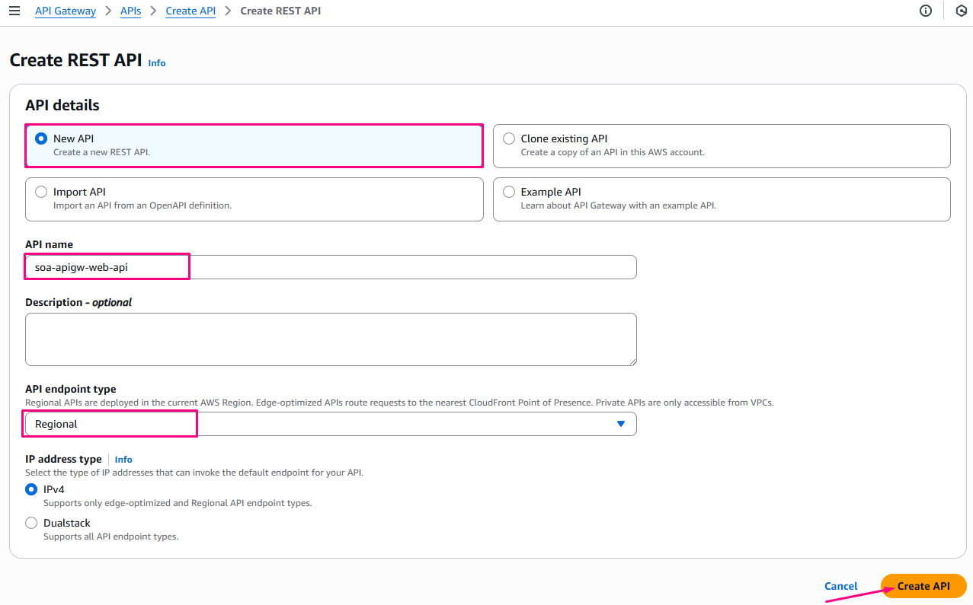Open the hamburger navigation menu
This screenshot has height=605, width=973.
(14, 11)
